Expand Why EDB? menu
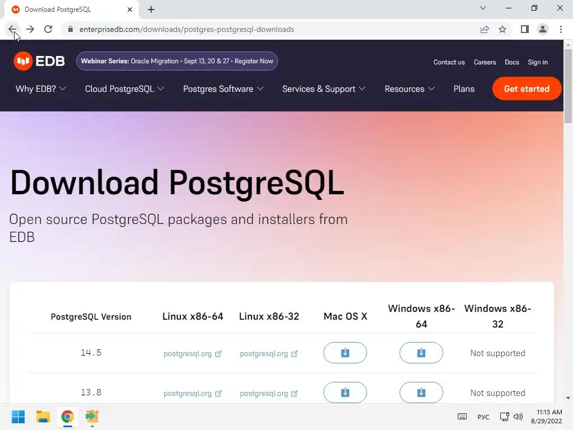The image size is (573, 430). (40, 89)
